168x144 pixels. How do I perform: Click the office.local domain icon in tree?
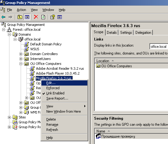pos(21,39)
